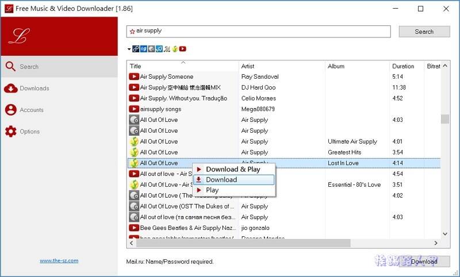
Task: Focus the search box containing 'air supply'
Action: pos(258,32)
